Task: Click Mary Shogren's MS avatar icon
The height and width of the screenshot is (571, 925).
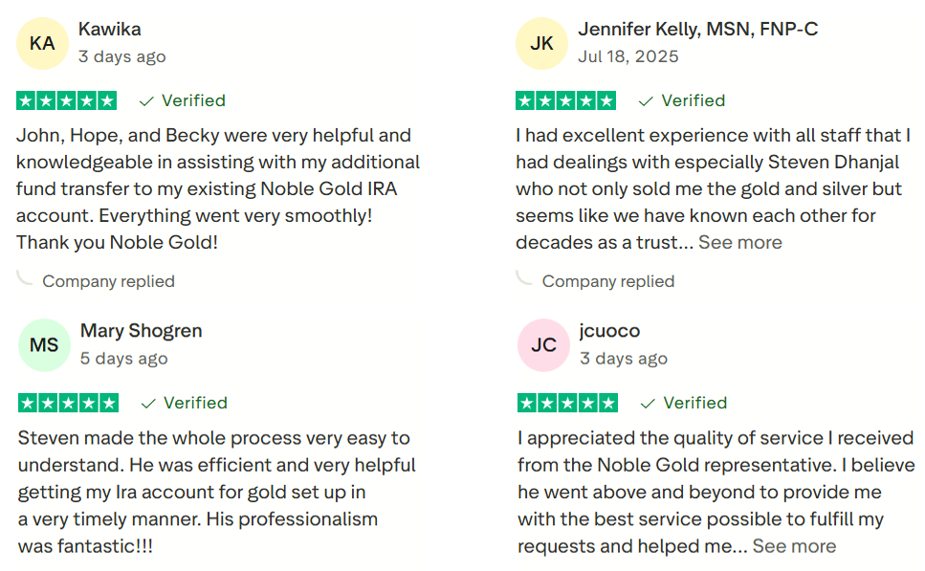Action: (x=44, y=345)
